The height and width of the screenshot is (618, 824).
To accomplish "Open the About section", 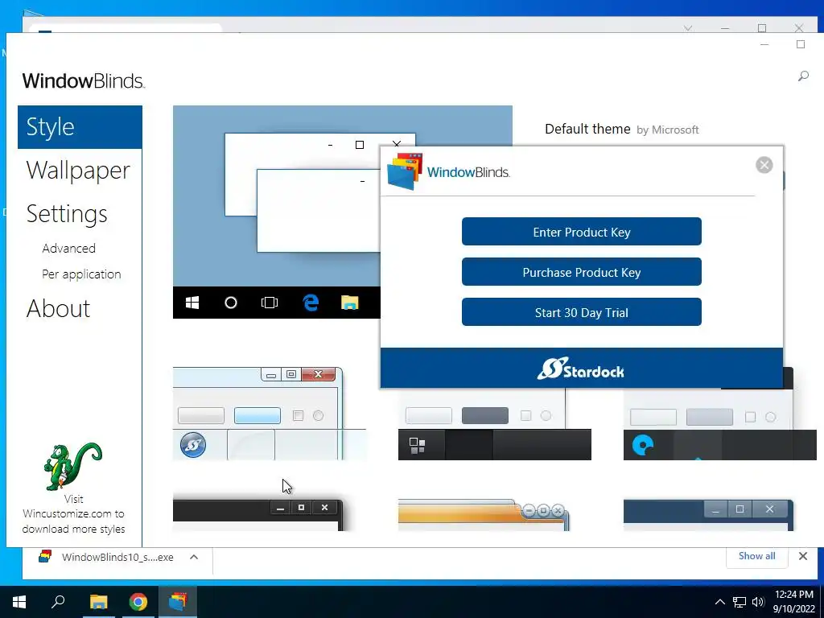I will pos(58,308).
